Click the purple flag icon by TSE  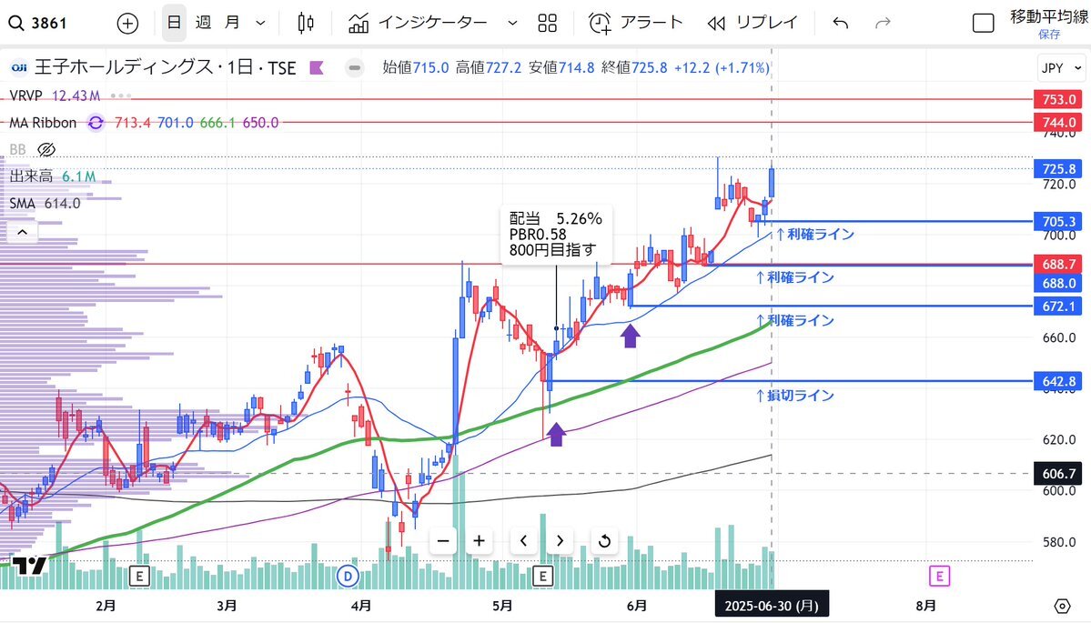[317, 67]
